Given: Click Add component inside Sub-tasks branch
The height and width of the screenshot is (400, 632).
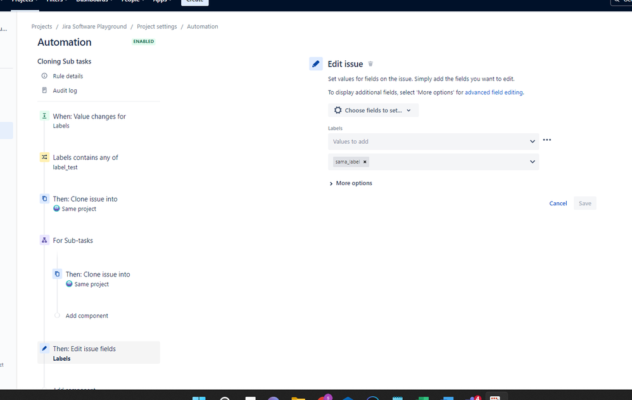Looking at the screenshot, I should 87,316.
